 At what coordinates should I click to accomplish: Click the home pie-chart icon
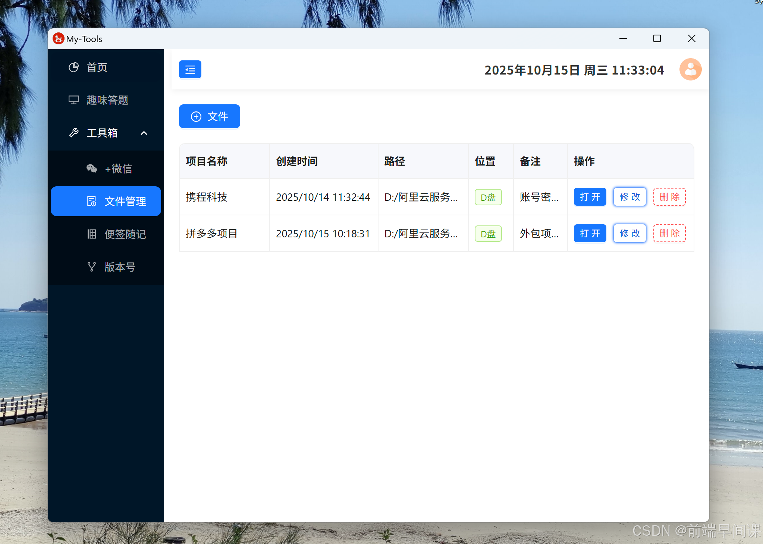tap(74, 67)
